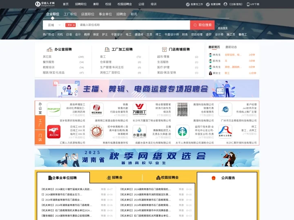Select the 门店 orange side tab
The height and width of the screenshot is (220, 294).
point(40,137)
